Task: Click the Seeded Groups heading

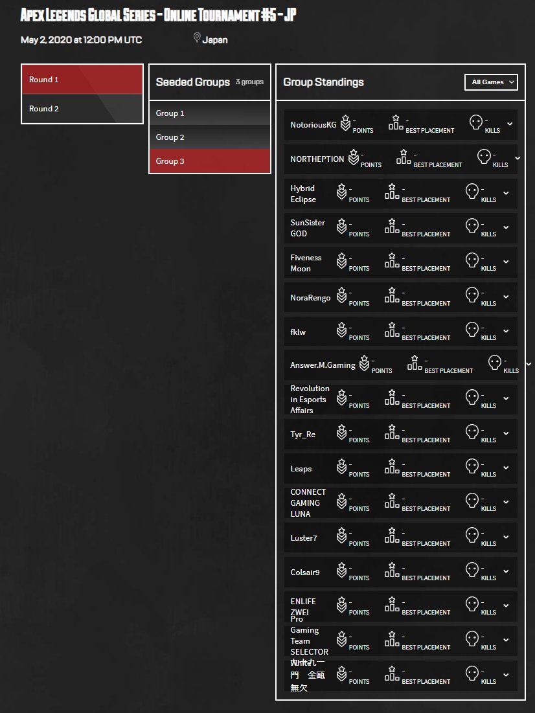Action: [x=193, y=82]
